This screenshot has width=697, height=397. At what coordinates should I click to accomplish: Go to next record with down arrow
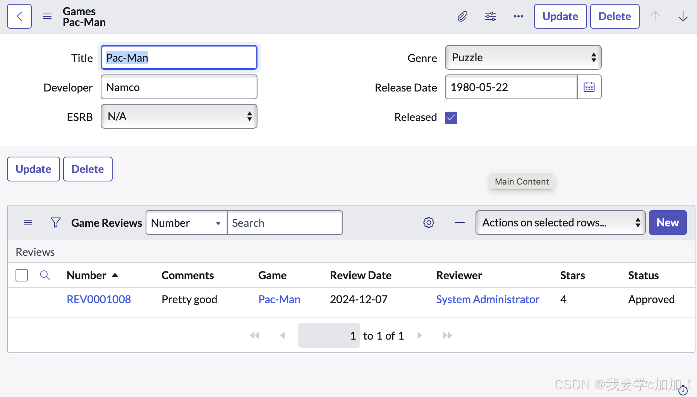[683, 16]
